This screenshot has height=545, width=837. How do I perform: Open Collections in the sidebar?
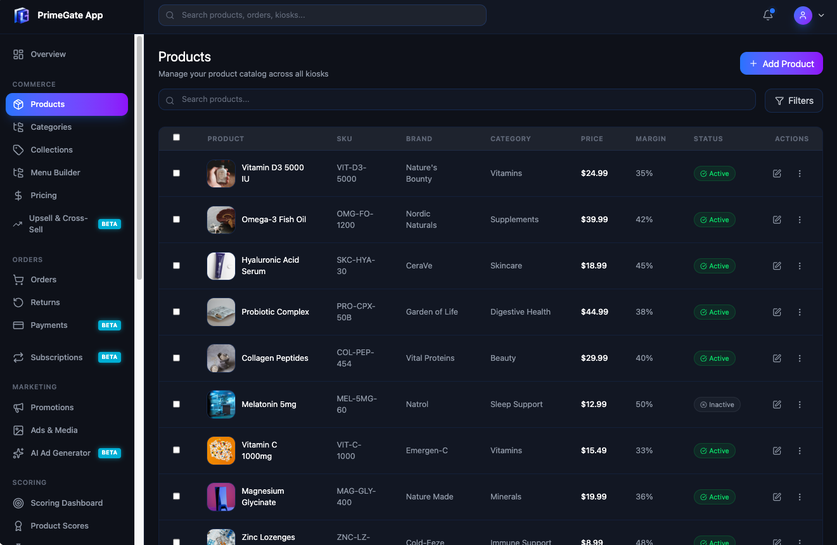click(67, 150)
